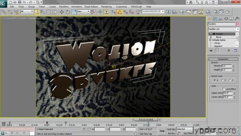Click the Mirror tool icon
The width and height of the screenshot is (241, 136).
[x=168, y=12]
